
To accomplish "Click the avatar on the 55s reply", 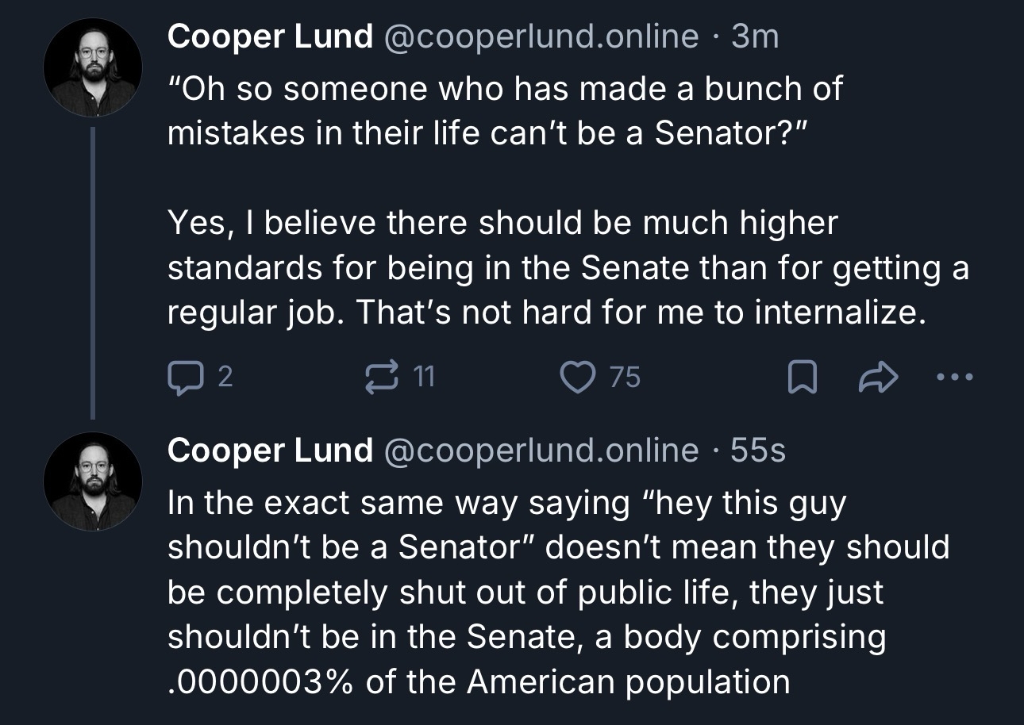I will click(x=92, y=481).
